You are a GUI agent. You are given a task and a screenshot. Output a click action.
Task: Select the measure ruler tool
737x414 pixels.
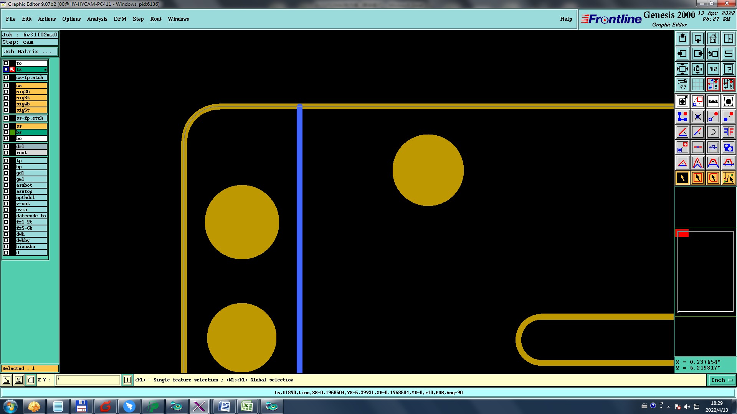point(713,102)
